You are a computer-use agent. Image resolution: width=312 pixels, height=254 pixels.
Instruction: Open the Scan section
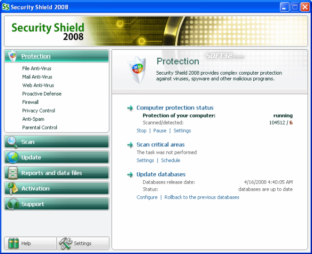point(56,142)
